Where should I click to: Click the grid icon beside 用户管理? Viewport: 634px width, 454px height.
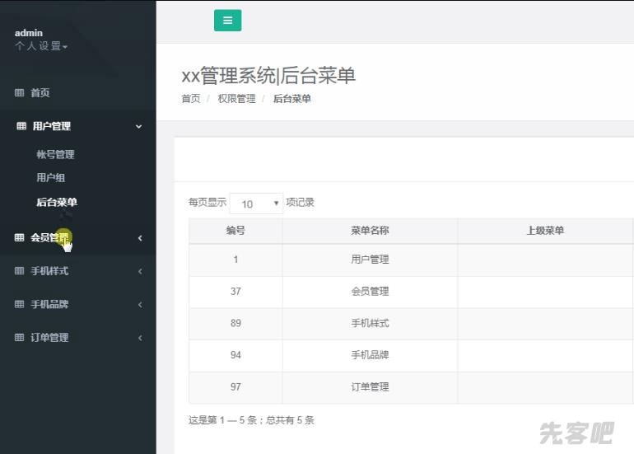(21, 126)
